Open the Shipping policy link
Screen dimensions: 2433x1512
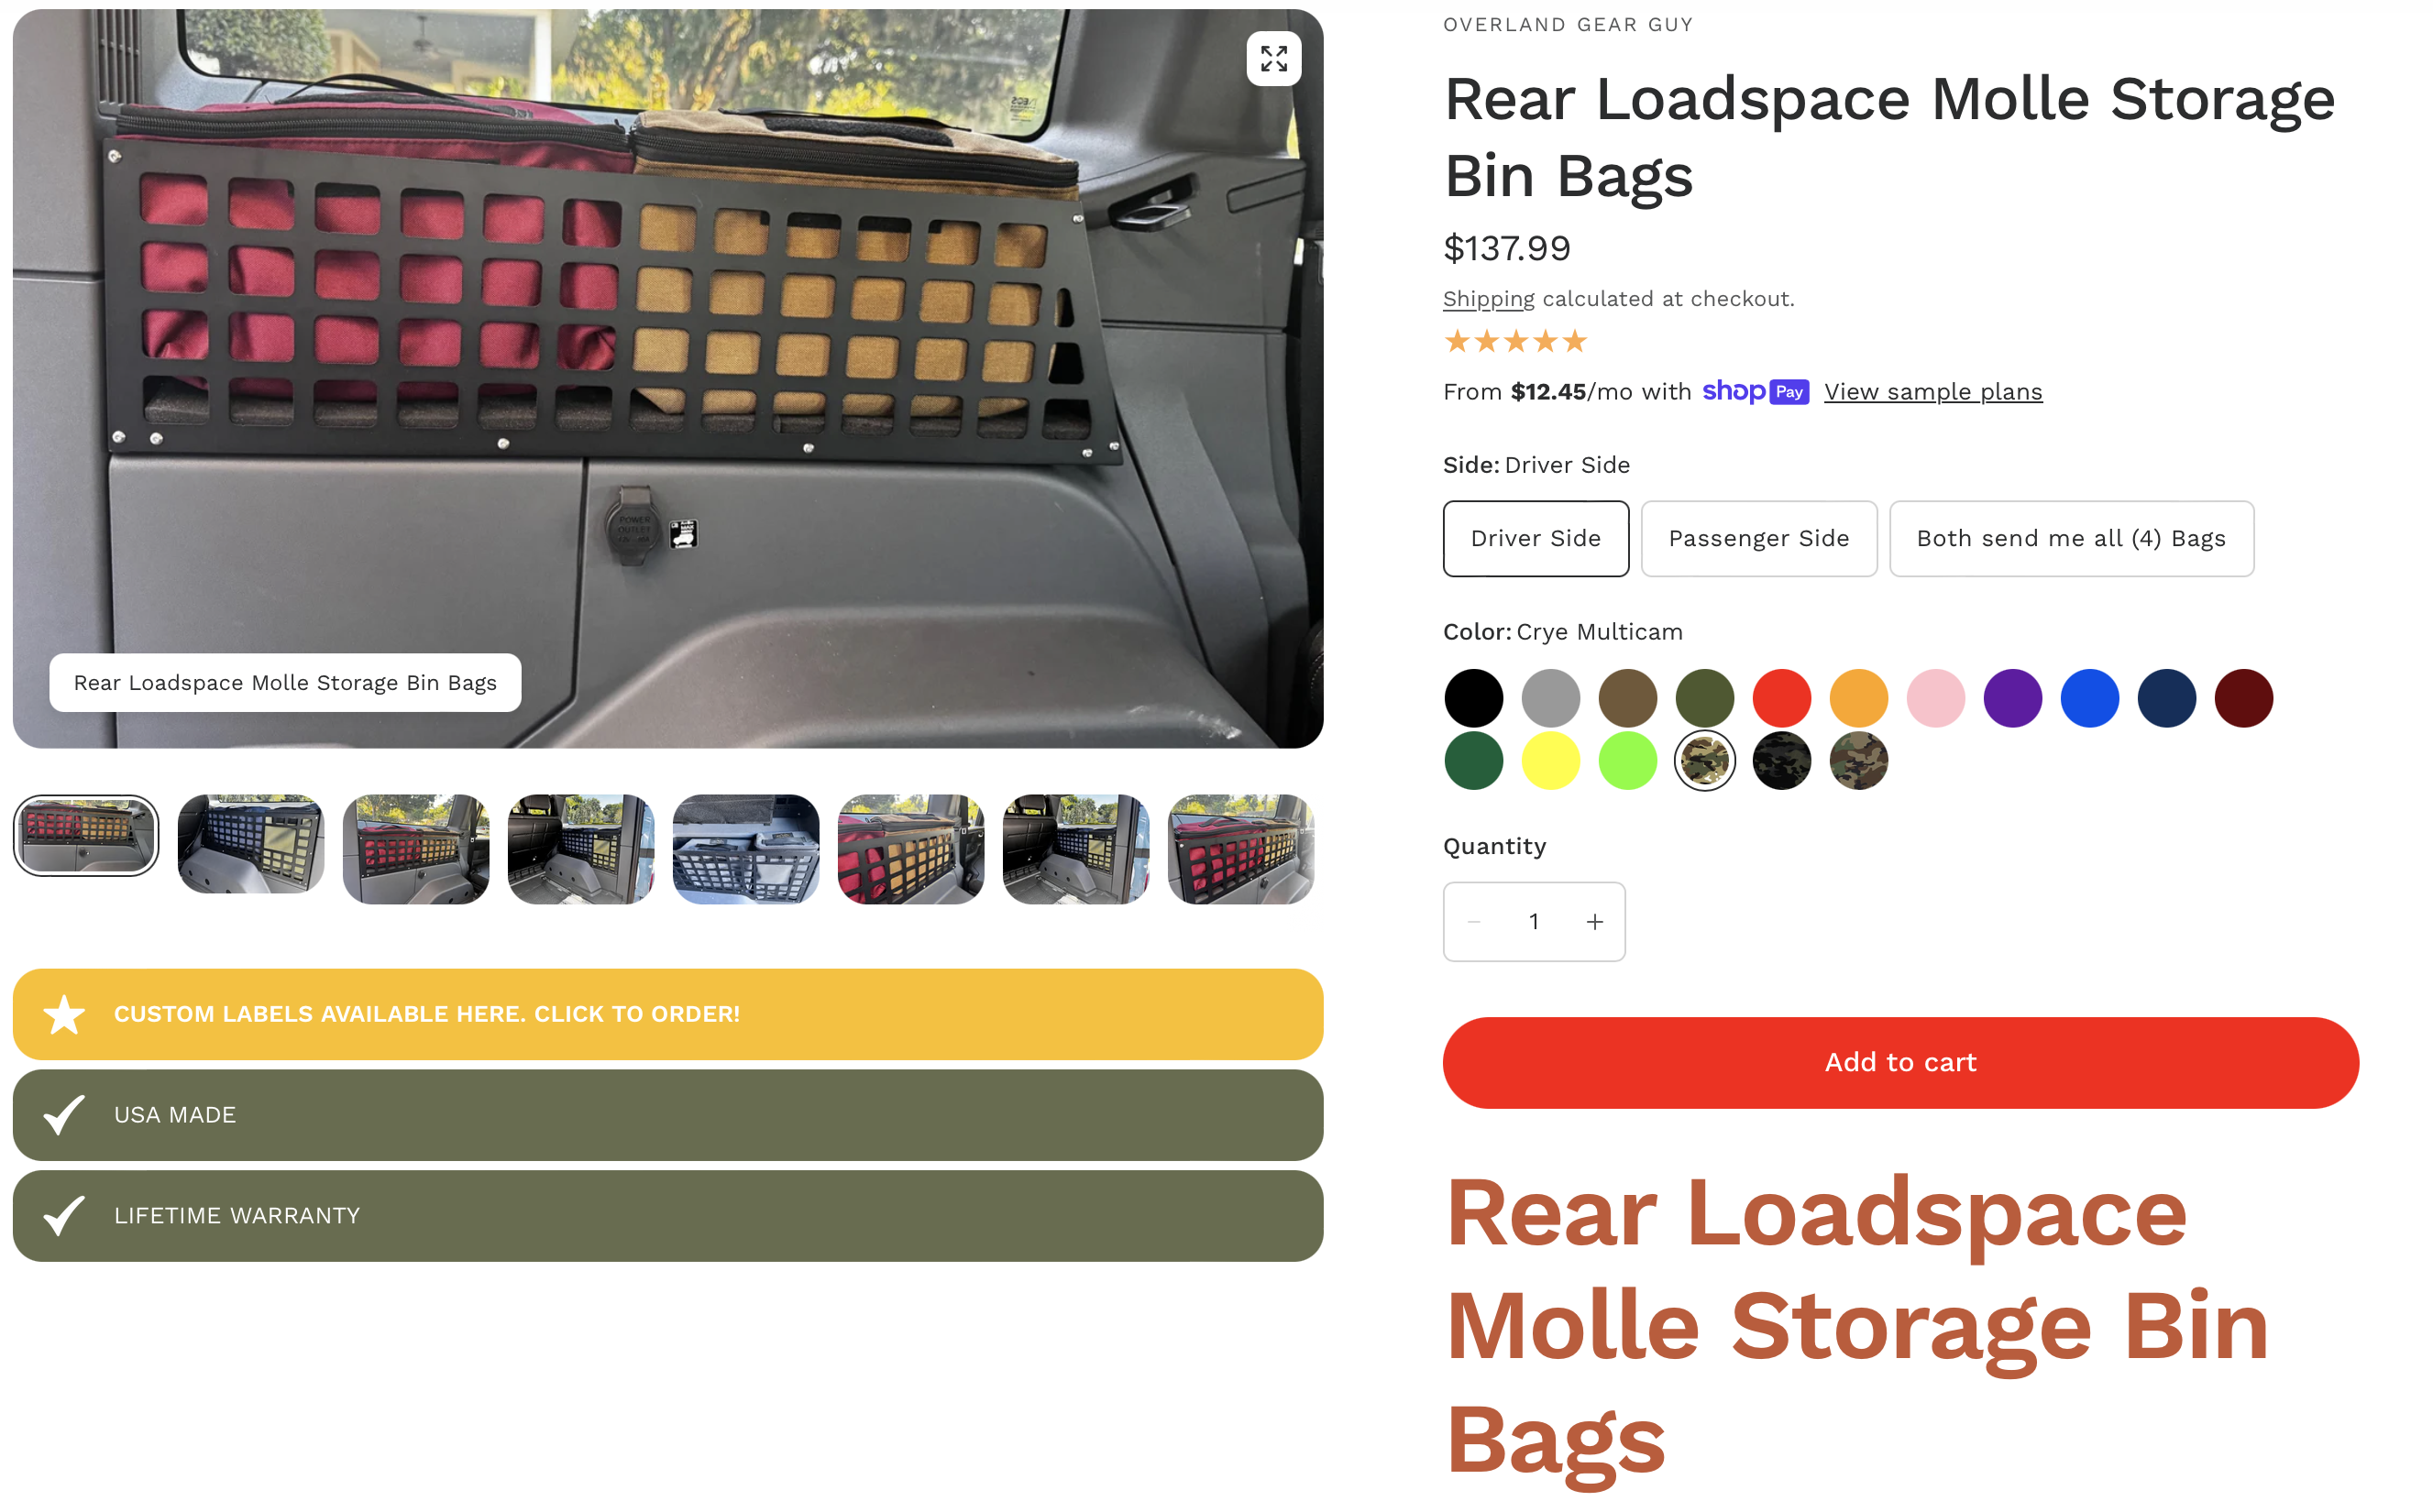(x=1489, y=299)
